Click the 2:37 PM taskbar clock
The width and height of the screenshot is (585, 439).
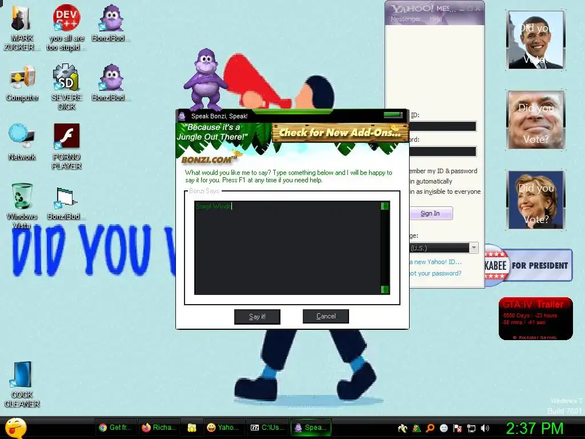(x=534, y=428)
